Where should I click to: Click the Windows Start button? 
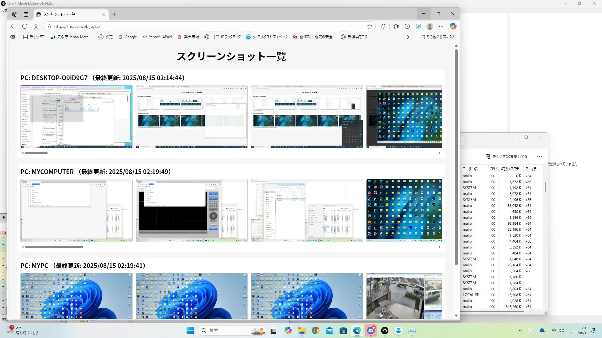(x=190, y=330)
